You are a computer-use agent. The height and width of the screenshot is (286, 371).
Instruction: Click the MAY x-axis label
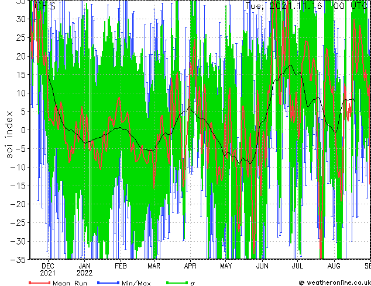(x=226, y=266)
